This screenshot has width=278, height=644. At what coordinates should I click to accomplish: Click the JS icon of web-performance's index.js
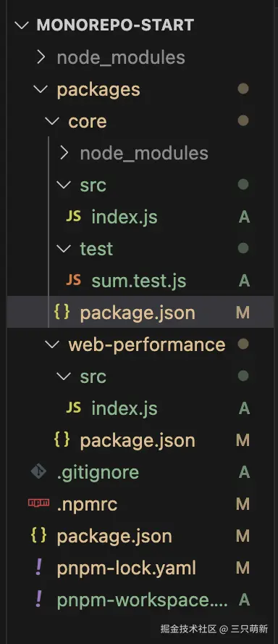click(x=73, y=408)
